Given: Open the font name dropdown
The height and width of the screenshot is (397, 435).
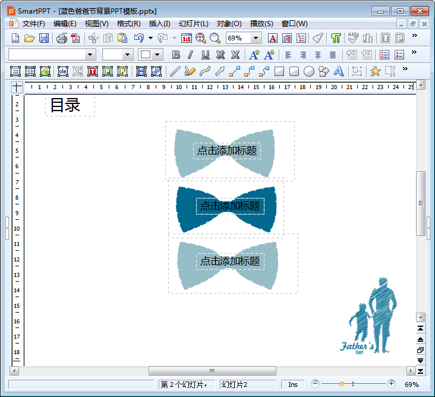Looking at the screenshot, I should [x=90, y=55].
